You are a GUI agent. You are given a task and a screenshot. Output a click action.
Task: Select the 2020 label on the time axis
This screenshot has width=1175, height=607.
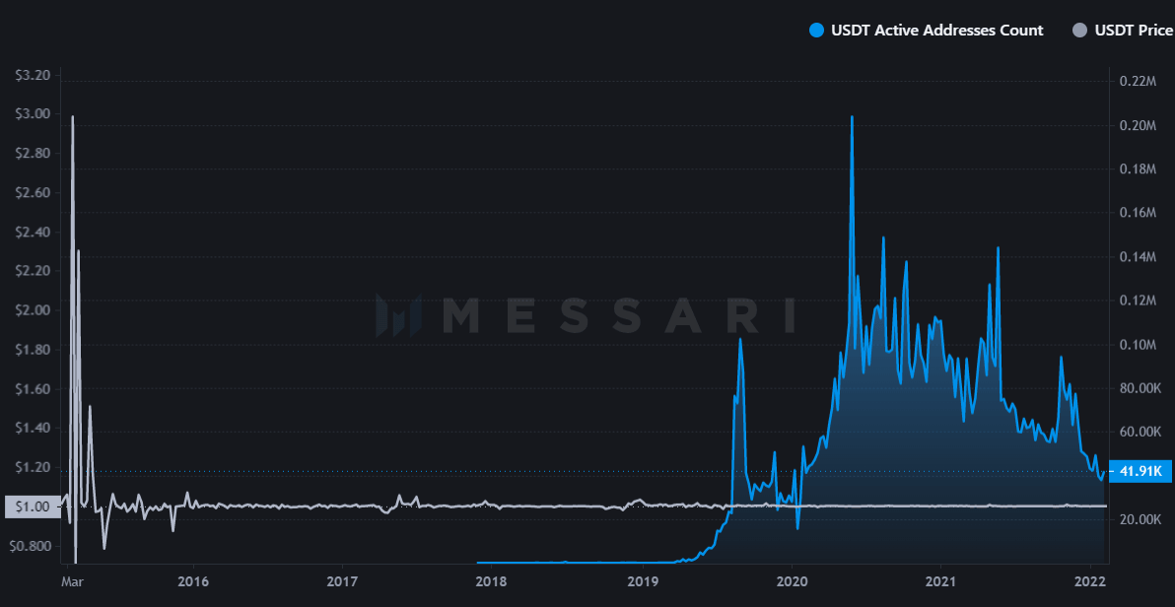click(793, 583)
